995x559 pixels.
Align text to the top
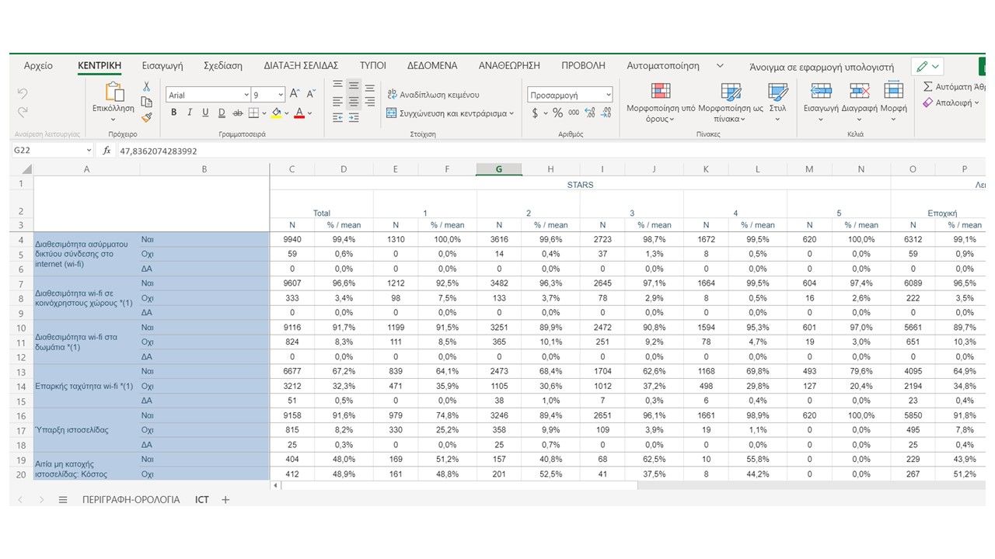[337, 85]
